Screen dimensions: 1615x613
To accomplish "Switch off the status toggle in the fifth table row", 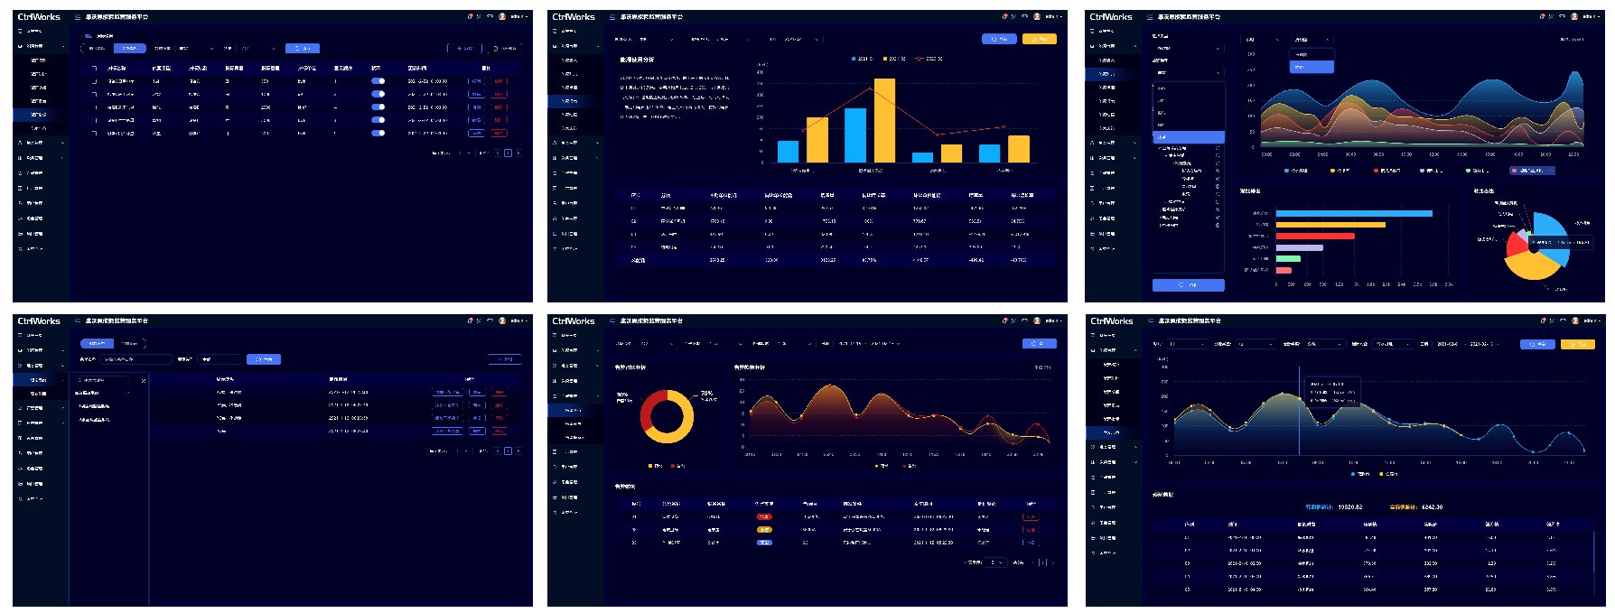I will [x=378, y=133].
